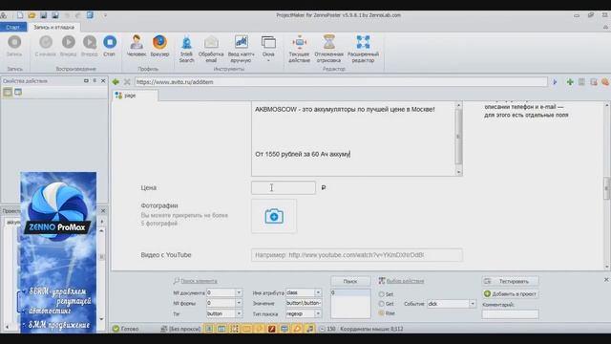Open the Расширенный редактор tool
The width and height of the screenshot is (611, 344).
(363, 49)
